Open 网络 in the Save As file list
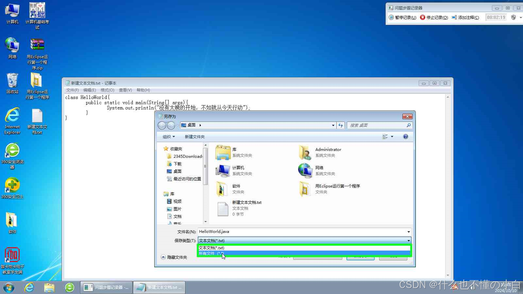Viewport: 523px width, 294px height. [317, 171]
